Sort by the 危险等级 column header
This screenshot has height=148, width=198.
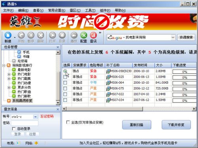(x=97, y=65)
